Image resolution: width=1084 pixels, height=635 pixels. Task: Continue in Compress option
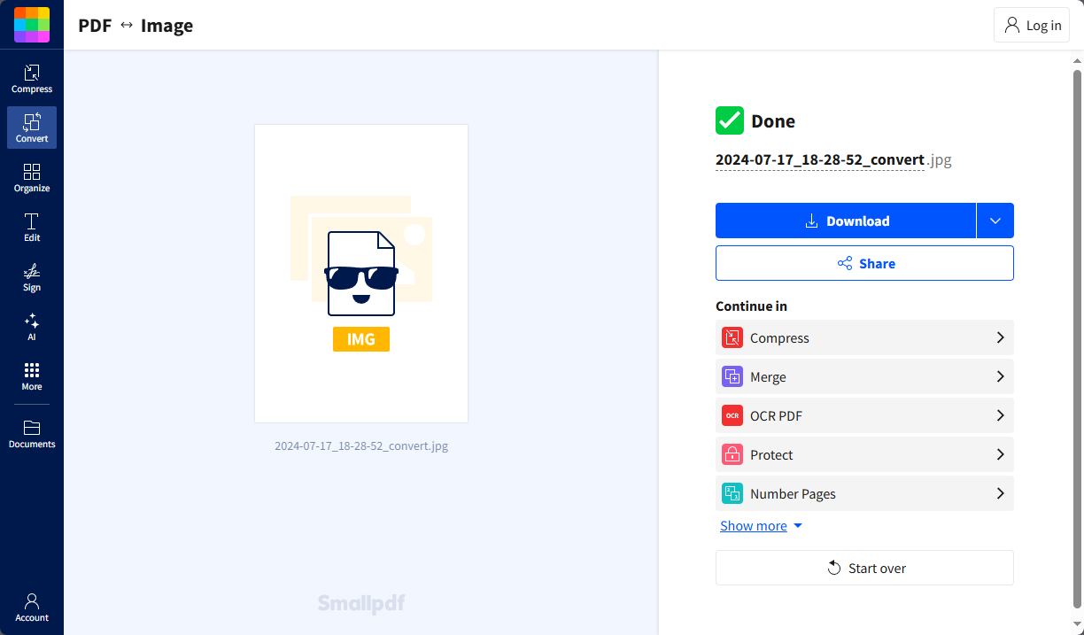point(864,338)
